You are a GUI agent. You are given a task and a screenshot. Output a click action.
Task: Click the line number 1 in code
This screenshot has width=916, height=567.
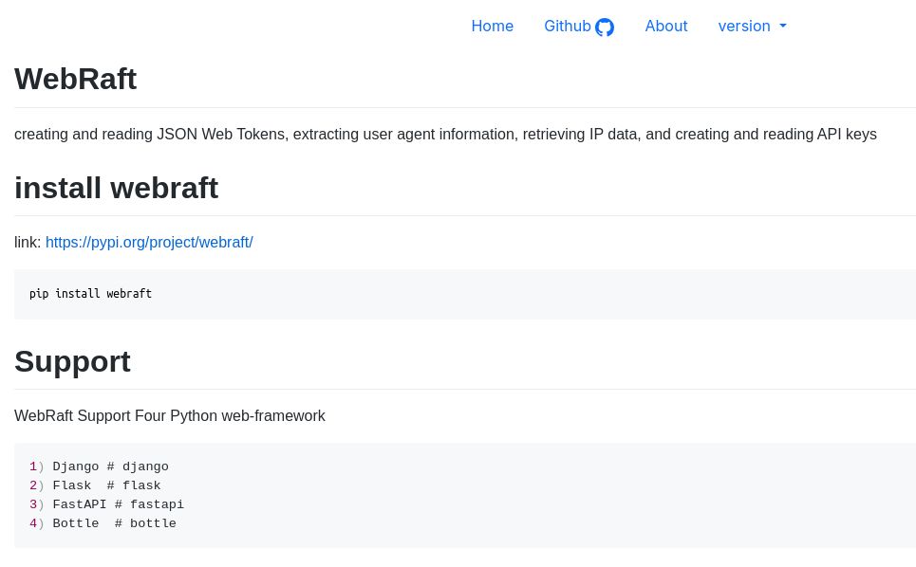point(33,466)
